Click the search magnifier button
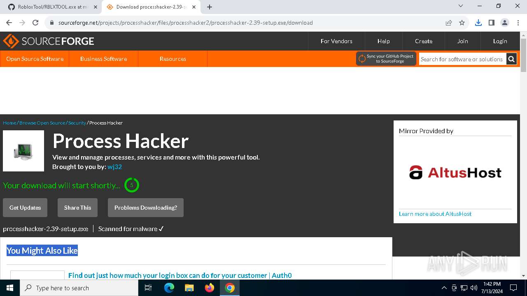The image size is (527, 296). click(511, 59)
